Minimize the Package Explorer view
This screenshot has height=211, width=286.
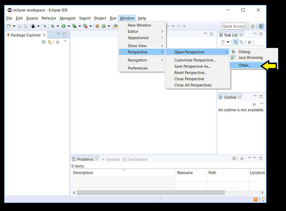[x=59, y=34]
